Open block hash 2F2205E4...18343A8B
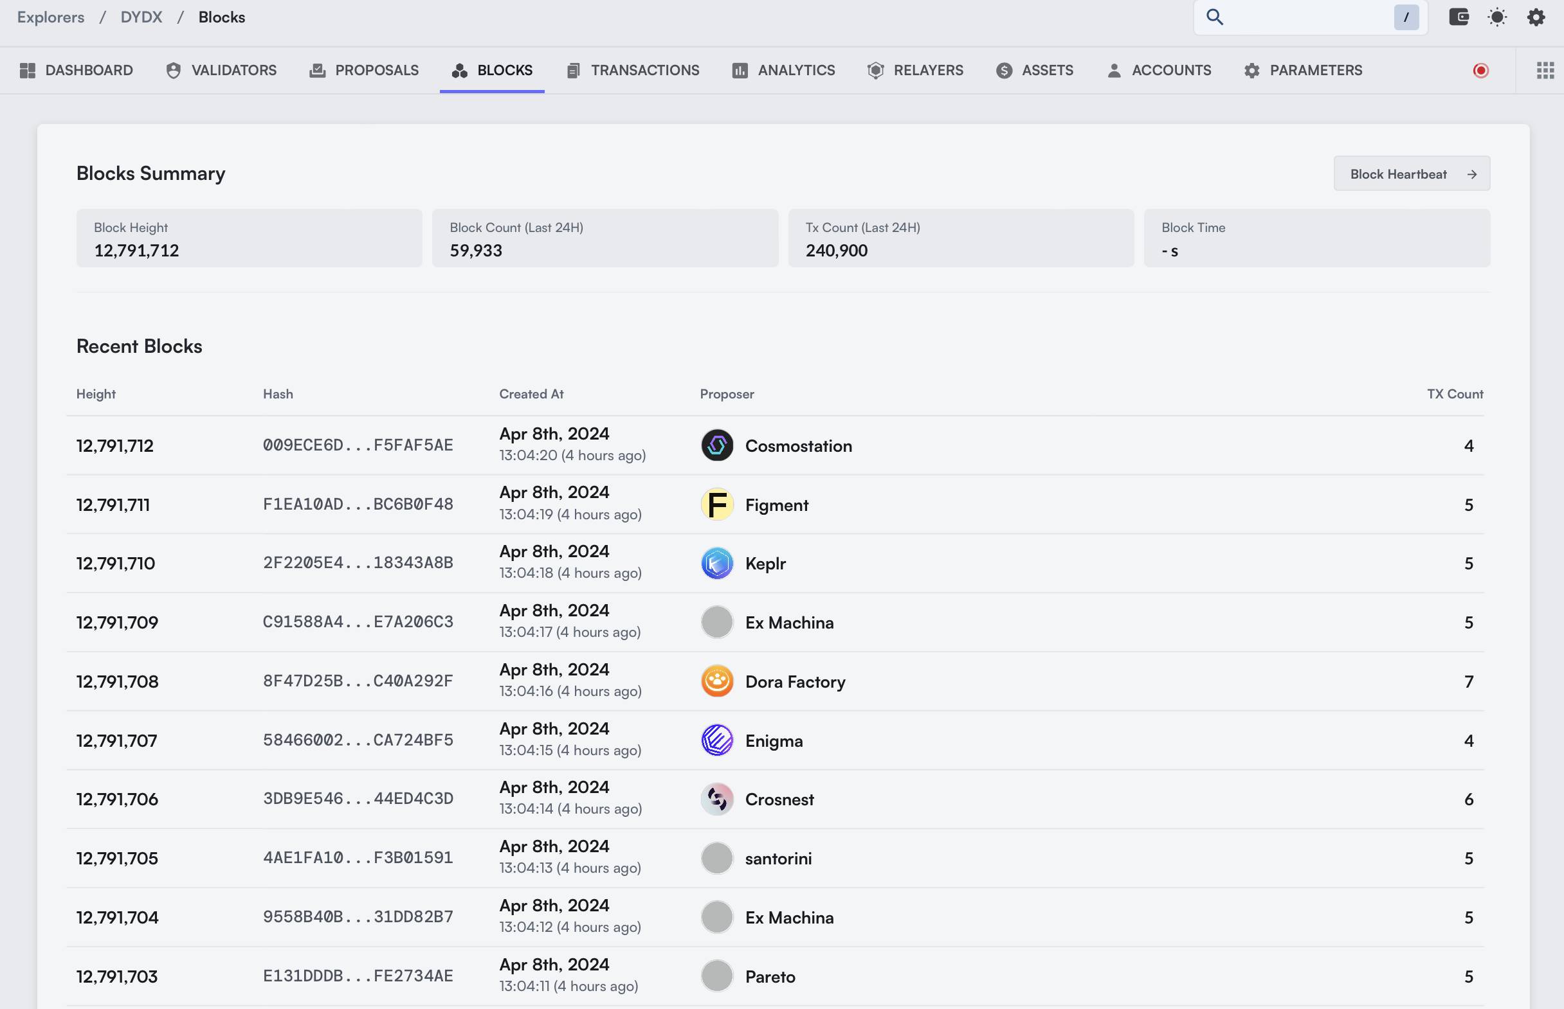 coord(358,563)
